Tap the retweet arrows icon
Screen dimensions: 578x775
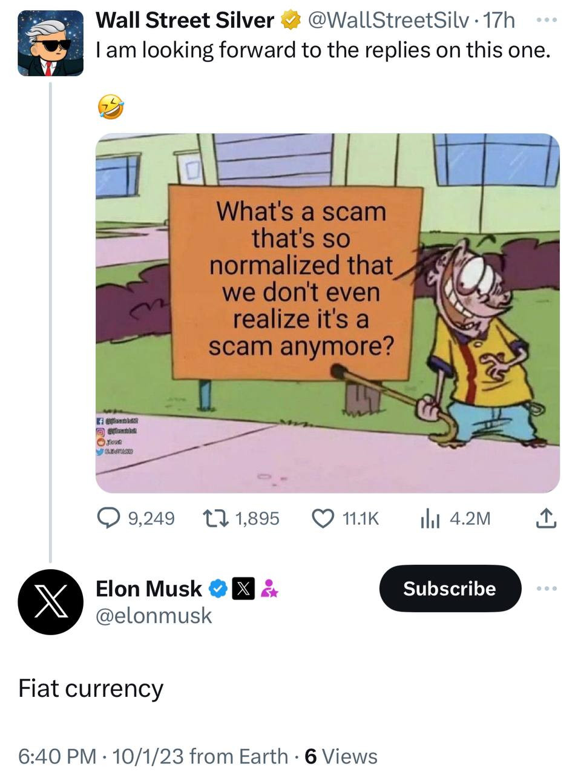click(x=215, y=518)
